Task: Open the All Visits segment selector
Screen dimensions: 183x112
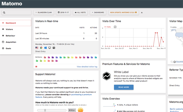Action: 80,13
